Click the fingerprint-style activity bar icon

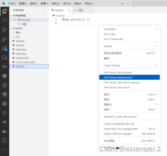(5, 94)
